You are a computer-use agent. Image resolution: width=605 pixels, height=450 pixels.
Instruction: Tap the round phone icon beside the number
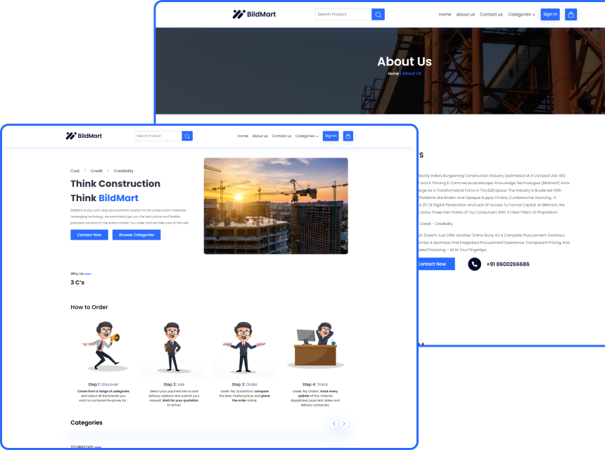click(x=475, y=264)
